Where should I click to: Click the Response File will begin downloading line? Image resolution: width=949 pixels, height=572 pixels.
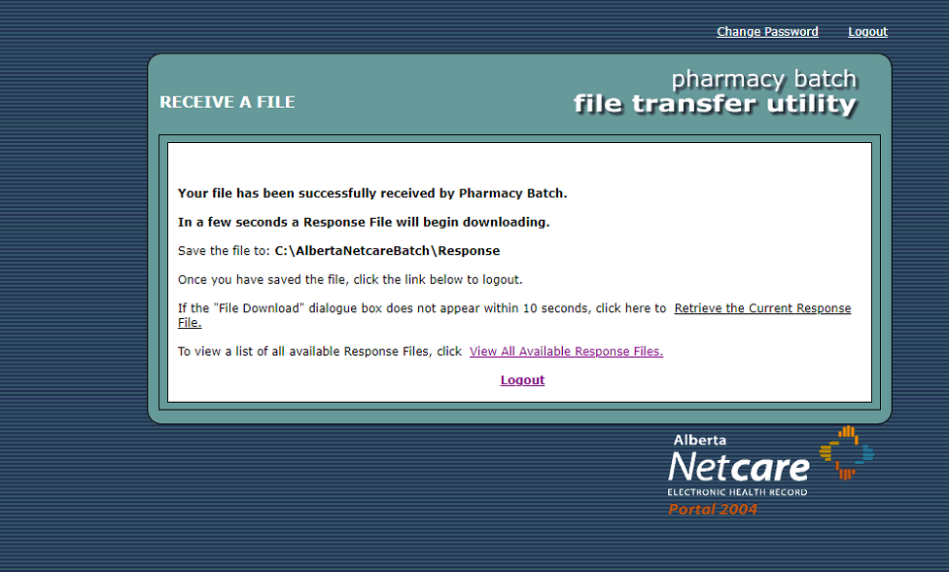point(364,222)
